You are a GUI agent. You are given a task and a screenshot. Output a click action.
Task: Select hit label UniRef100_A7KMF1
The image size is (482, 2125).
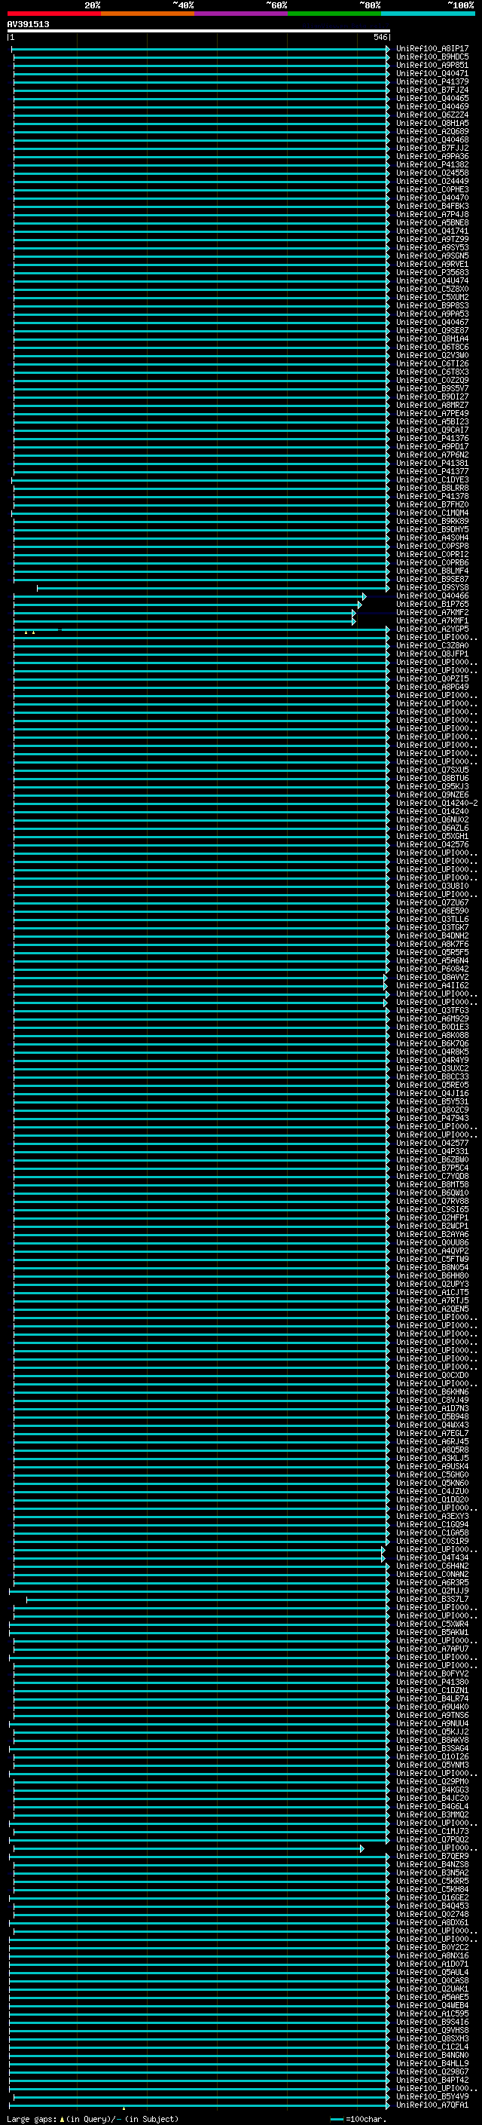(432, 620)
